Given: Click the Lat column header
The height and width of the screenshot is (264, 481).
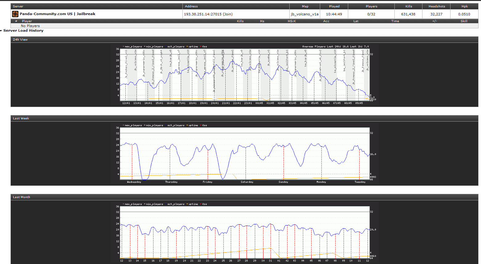Looking at the screenshot, I should pos(356,21).
